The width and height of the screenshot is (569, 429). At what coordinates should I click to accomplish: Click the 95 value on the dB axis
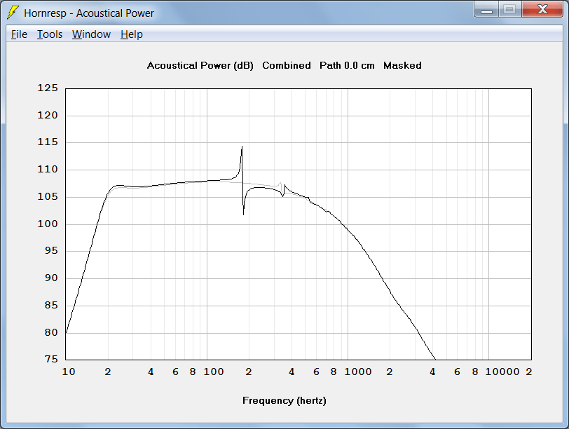point(51,251)
